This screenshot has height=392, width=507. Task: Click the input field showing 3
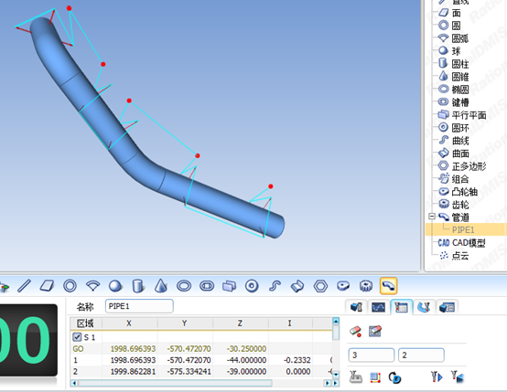pos(372,355)
